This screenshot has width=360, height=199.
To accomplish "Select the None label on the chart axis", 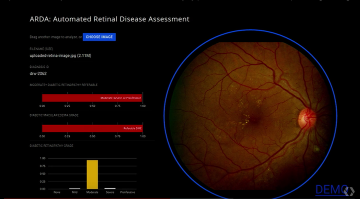I will tap(57, 193).
